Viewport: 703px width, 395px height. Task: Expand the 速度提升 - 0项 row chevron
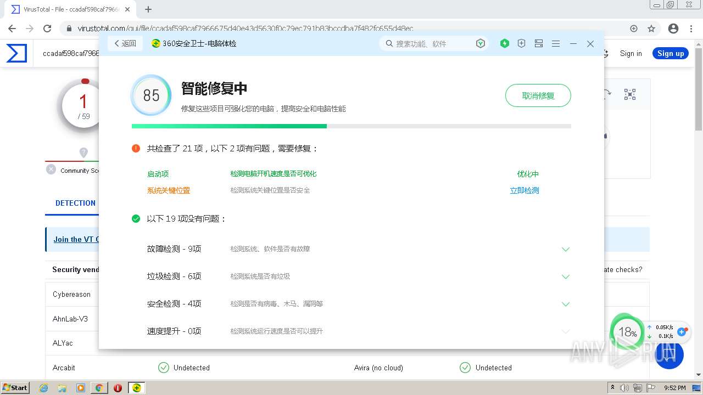[566, 331]
